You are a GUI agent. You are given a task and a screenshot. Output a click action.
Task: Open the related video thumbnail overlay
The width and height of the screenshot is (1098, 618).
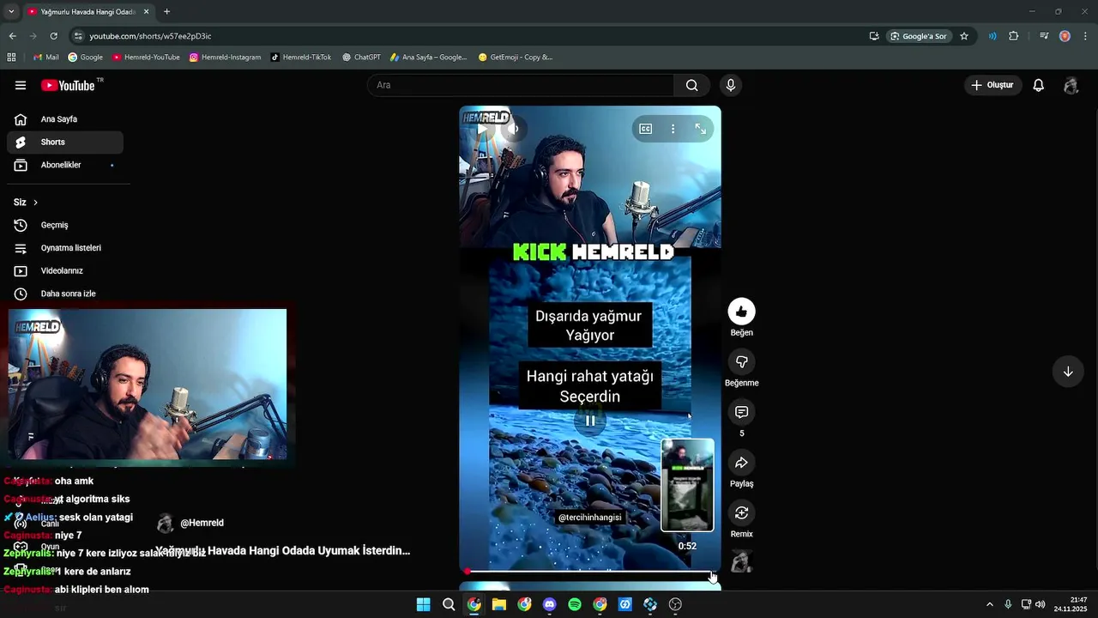click(x=687, y=485)
